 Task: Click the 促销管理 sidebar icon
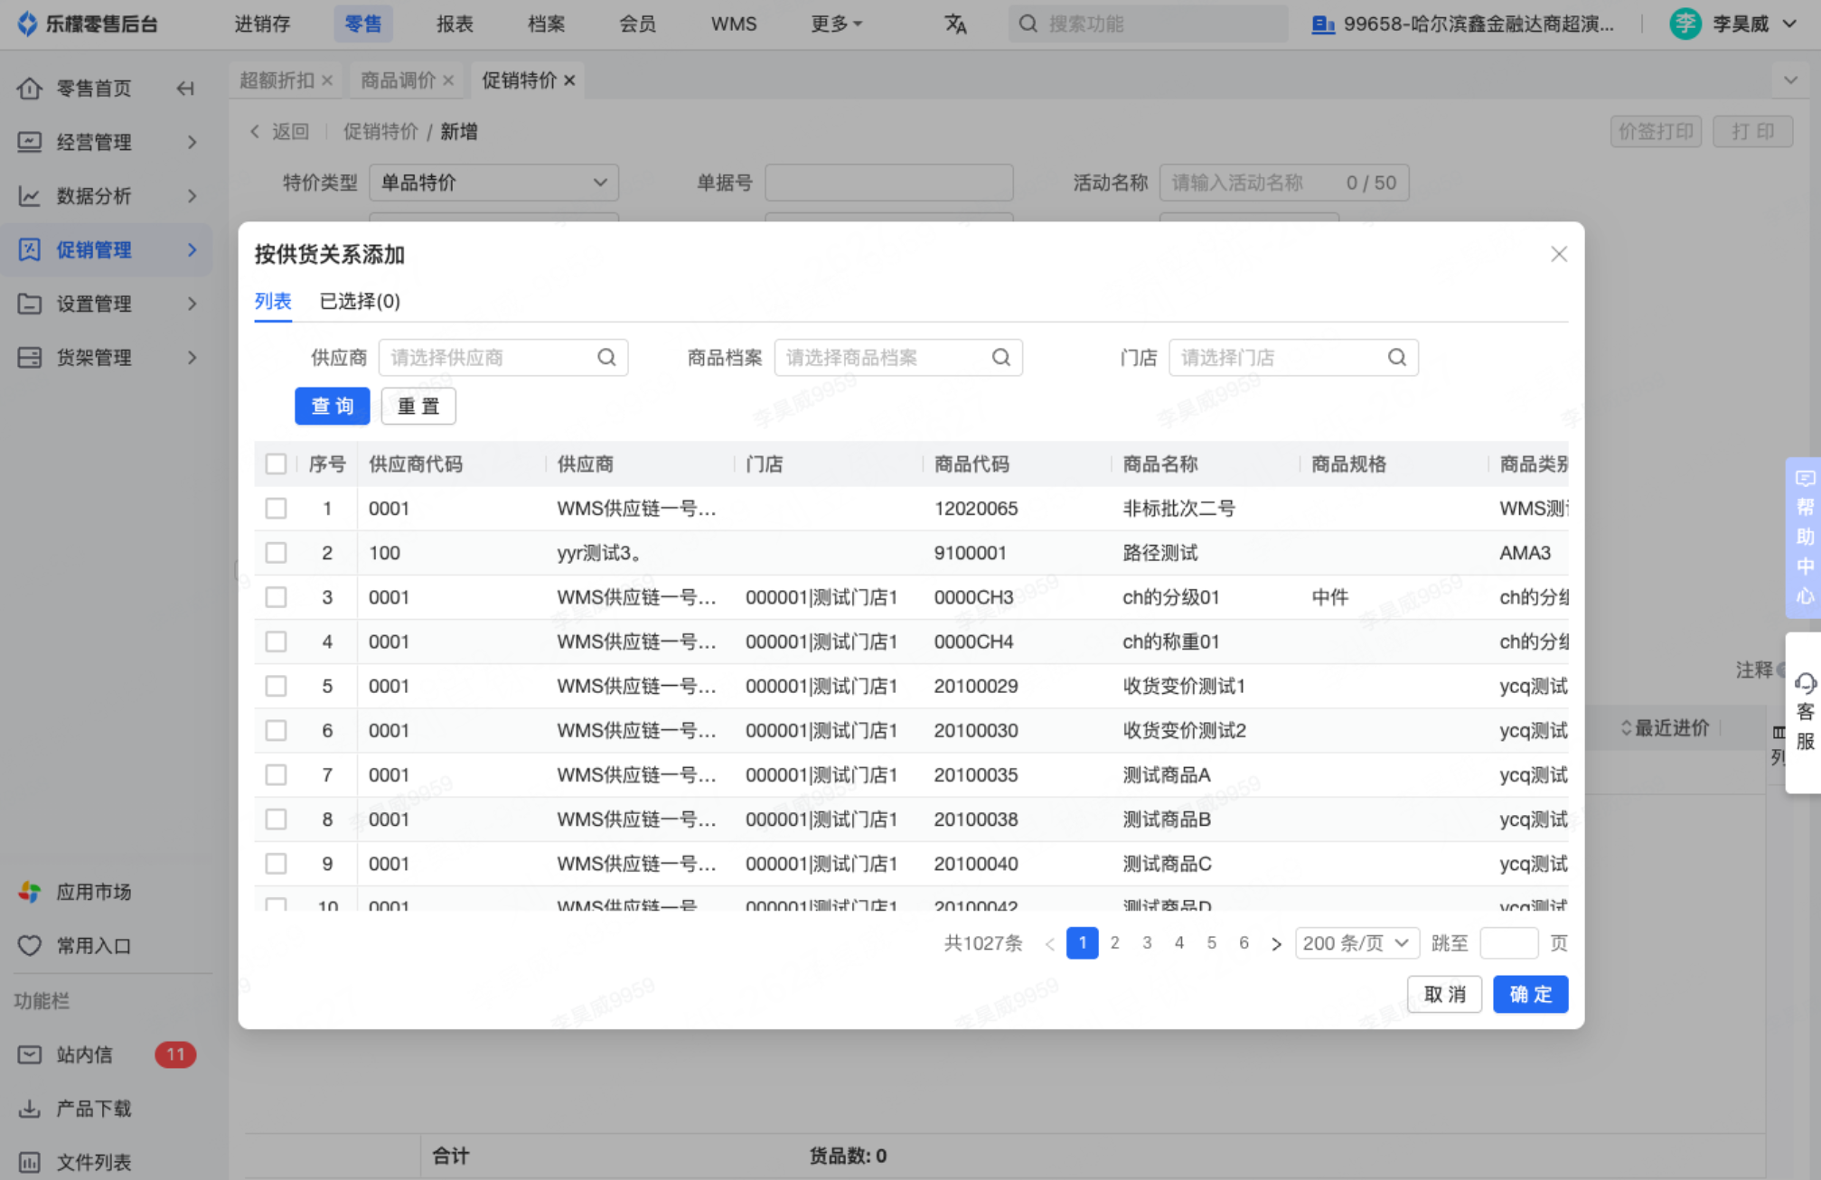[30, 249]
